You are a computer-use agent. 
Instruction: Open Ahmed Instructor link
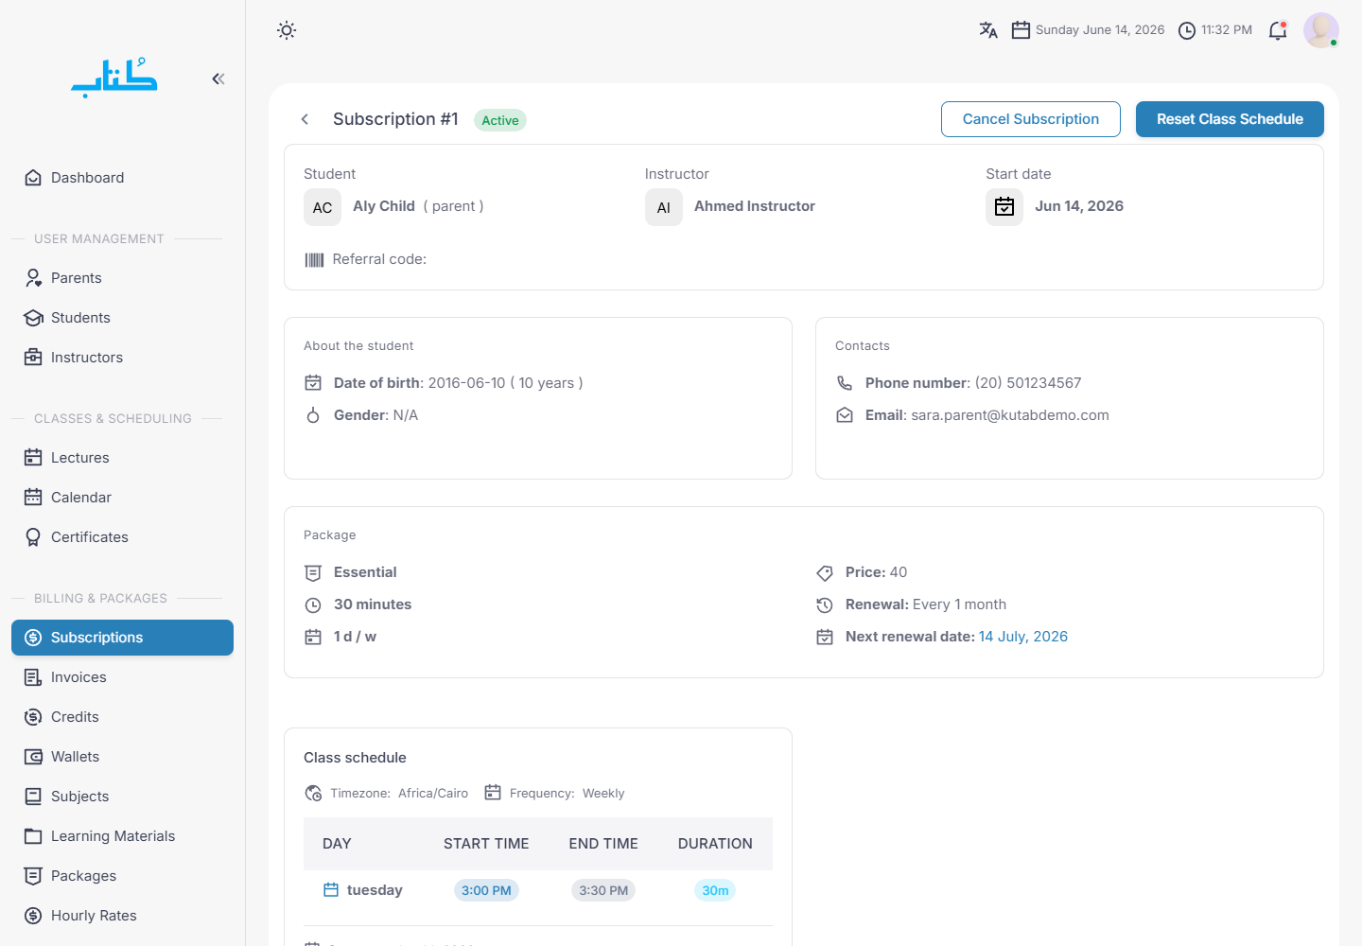click(755, 206)
